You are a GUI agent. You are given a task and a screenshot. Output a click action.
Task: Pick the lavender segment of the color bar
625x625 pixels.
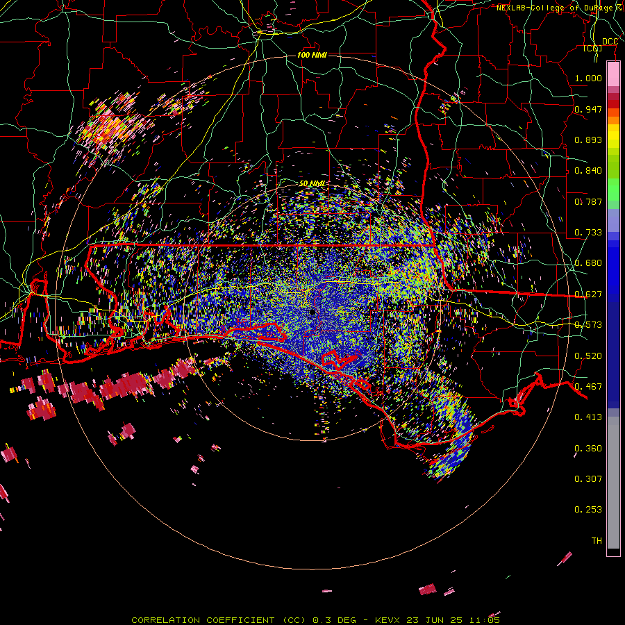coord(613,220)
